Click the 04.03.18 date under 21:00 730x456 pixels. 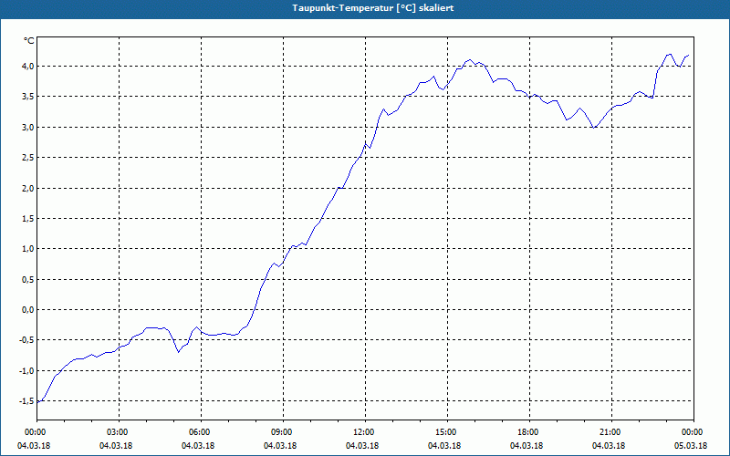point(609,446)
